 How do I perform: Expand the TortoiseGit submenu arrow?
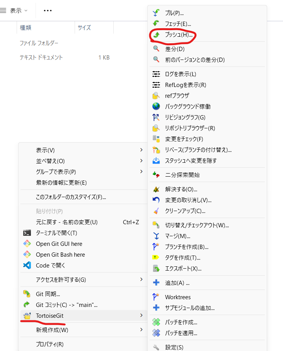tap(141, 315)
